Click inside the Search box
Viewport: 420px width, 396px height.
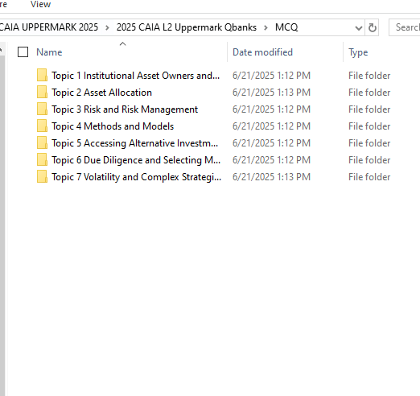(405, 27)
